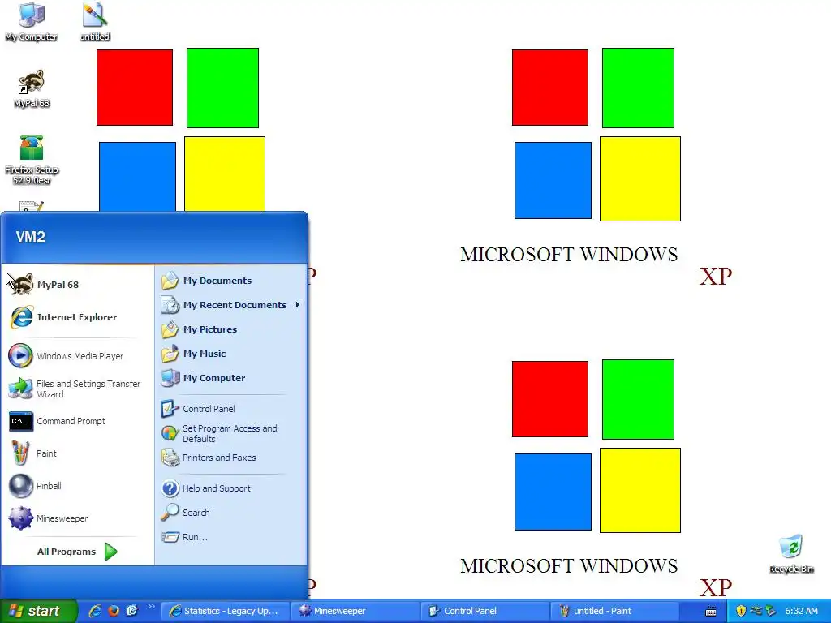Switch to untitled - Paint taskbar window
The width and height of the screenshot is (831, 623).
(x=614, y=611)
